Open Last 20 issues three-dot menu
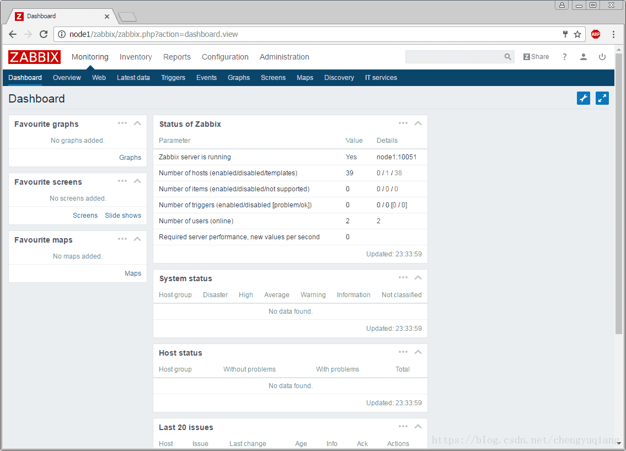Image resolution: width=626 pixels, height=451 pixels. pyautogui.click(x=403, y=427)
